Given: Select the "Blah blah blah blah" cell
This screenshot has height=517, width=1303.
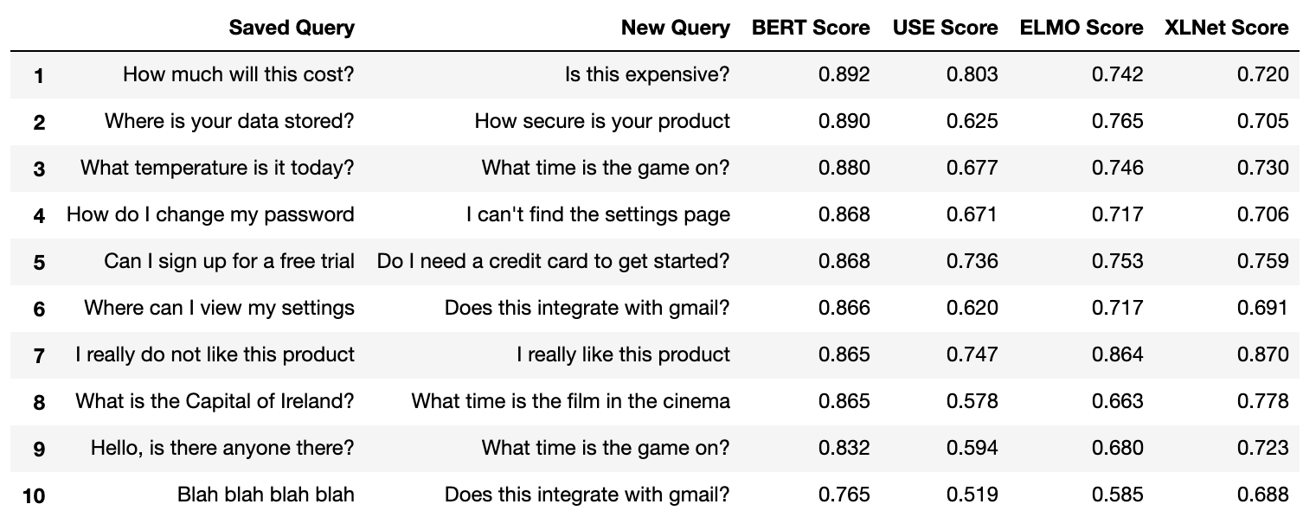Looking at the screenshot, I should coord(266,495).
